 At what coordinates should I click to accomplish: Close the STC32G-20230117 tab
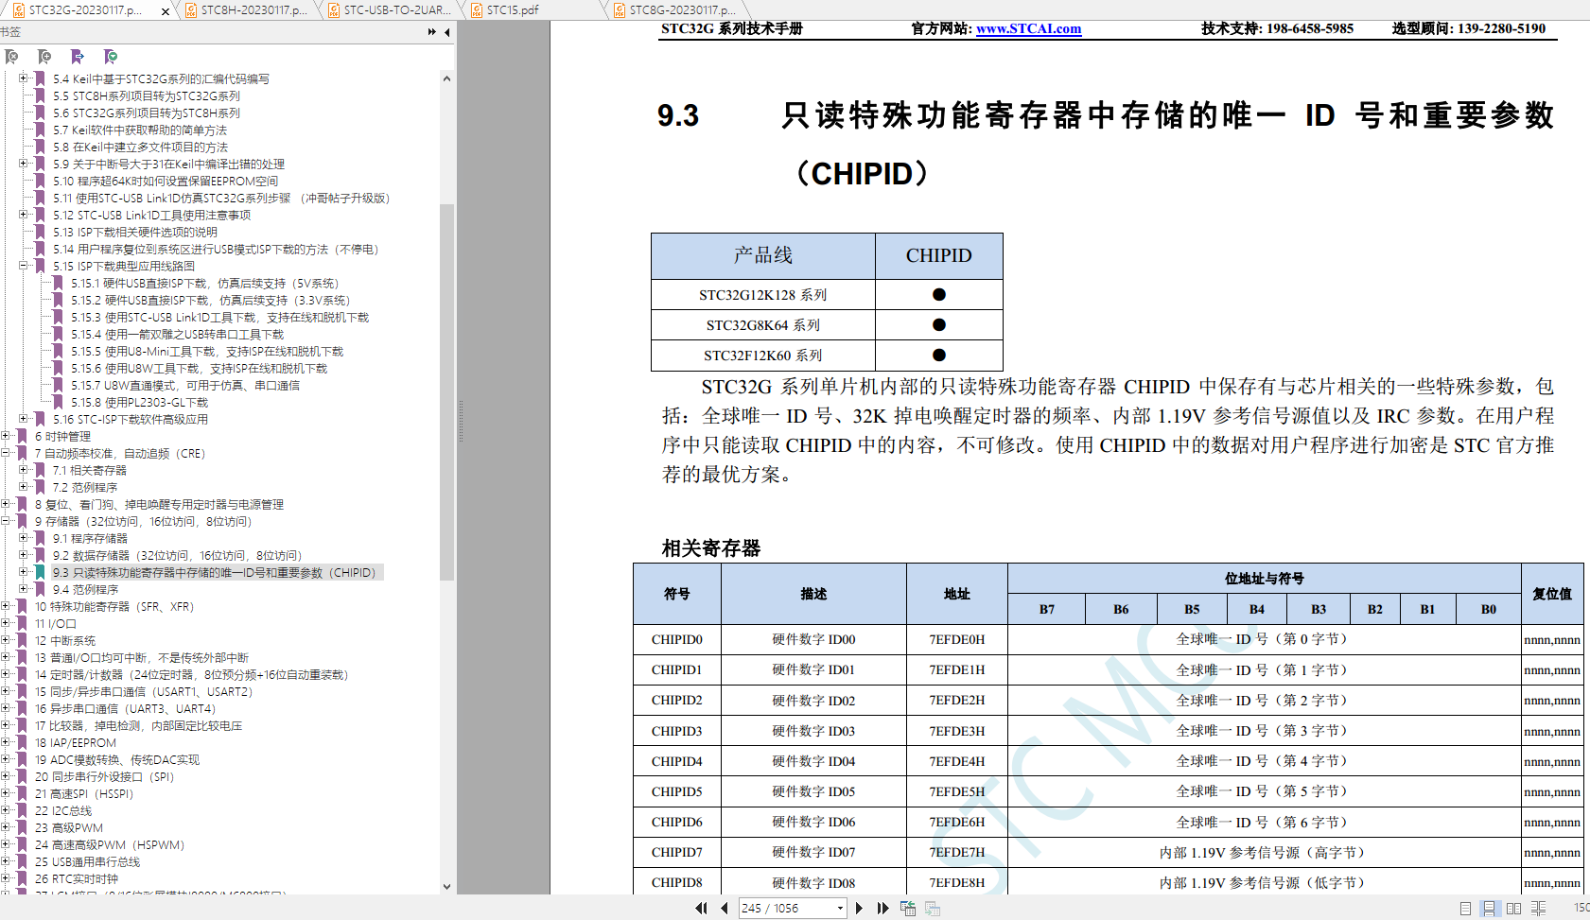[x=166, y=11]
